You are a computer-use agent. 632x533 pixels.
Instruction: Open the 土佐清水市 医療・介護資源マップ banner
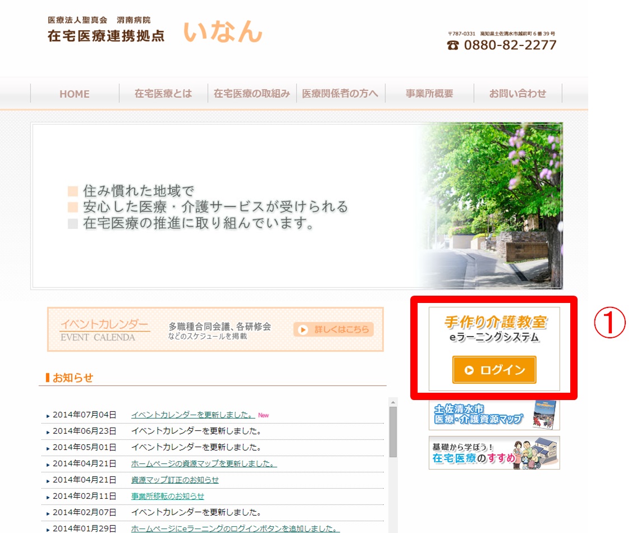pyautogui.click(x=494, y=415)
